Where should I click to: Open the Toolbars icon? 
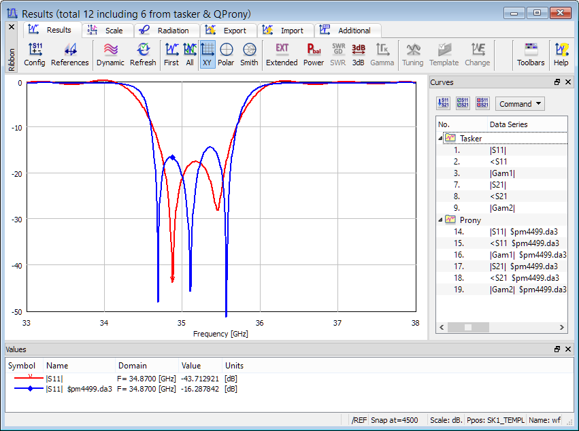[x=531, y=54]
